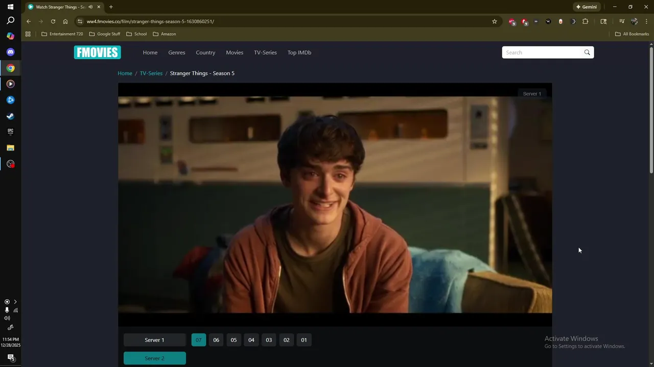Select episode 05
654x367 pixels.
pyautogui.click(x=233, y=340)
